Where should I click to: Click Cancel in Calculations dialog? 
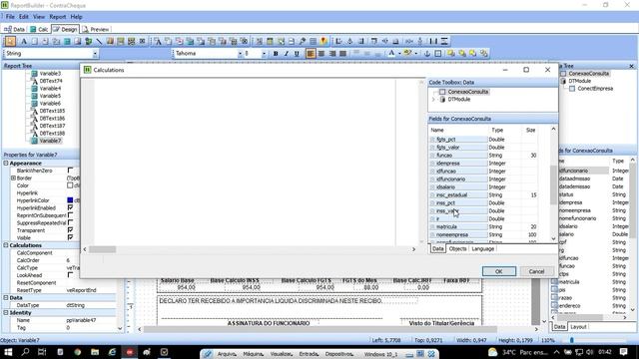point(536,271)
